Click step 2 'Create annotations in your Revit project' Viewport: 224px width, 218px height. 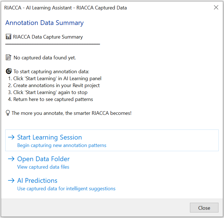54,85
